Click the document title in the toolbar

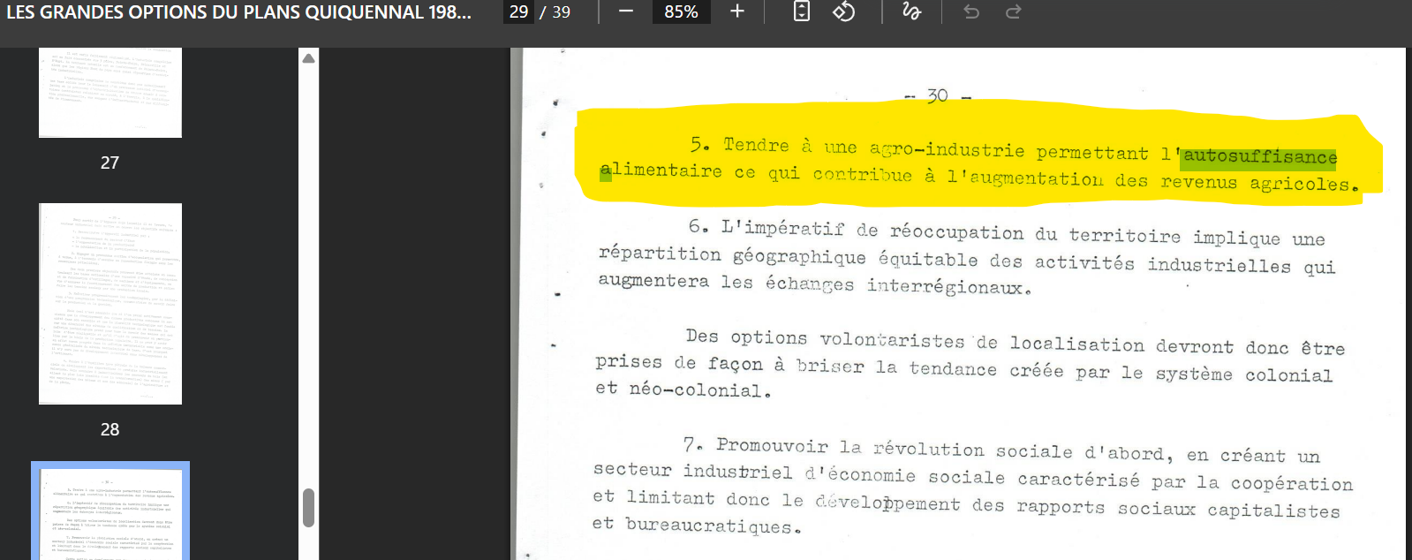pyautogui.click(x=238, y=12)
